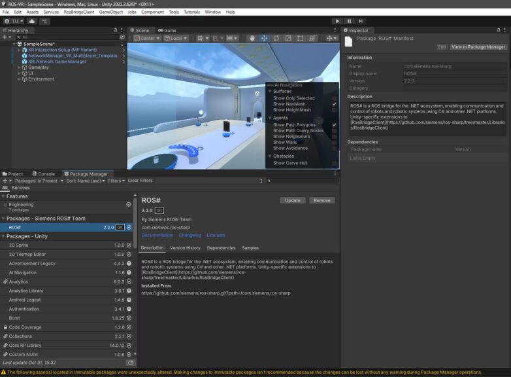Expand the Gameplay object in Hierarchy
The height and width of the screenshot is (377, 511).
(19, 67)
